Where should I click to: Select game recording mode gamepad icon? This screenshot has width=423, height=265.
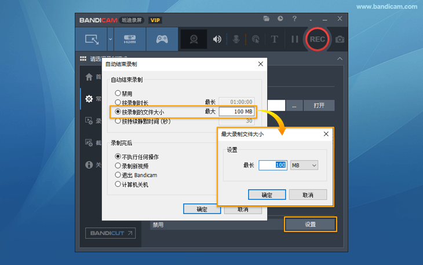click(x=162, y=39)
